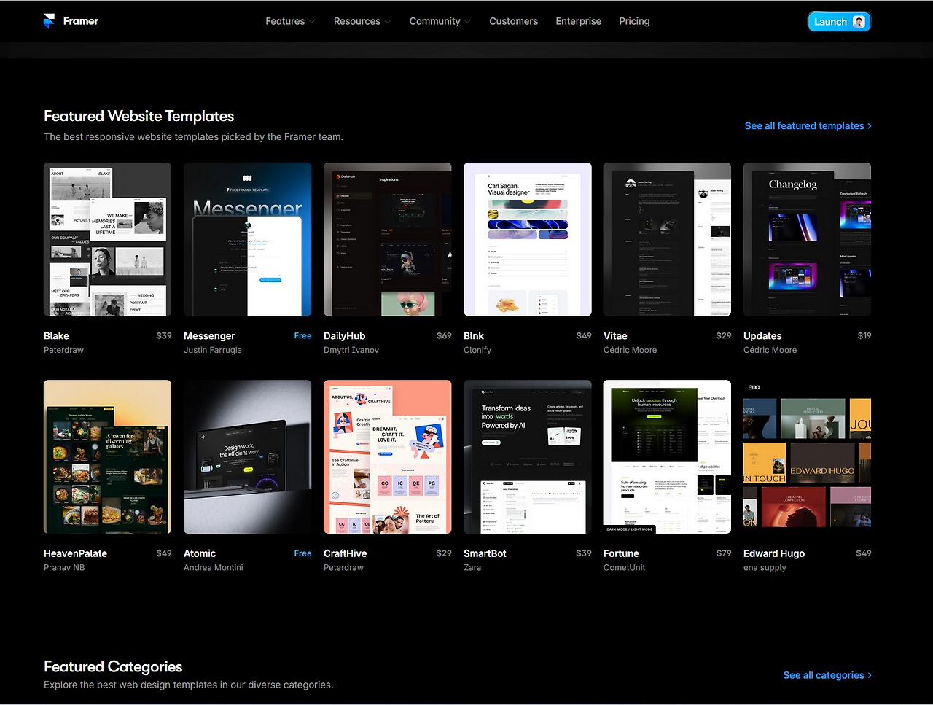Open creator Dmytri Ivanov's profile
933x705 pixels.
[x=351, y=350]
